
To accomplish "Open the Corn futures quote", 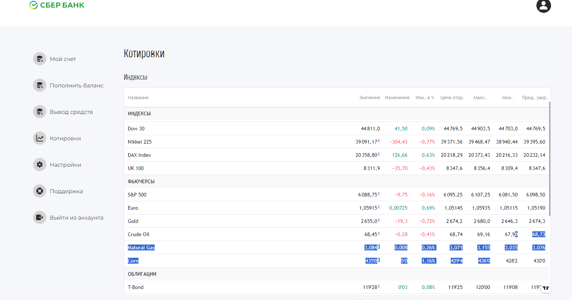I will tap(337, 261).
